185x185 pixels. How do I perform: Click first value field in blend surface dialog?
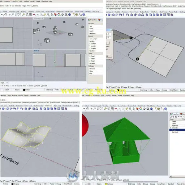[x=109, y=34]
